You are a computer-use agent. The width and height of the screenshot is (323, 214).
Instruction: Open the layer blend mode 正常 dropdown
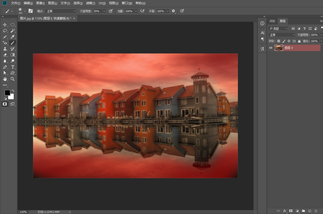pyautogui.click(x=282, y=35)
